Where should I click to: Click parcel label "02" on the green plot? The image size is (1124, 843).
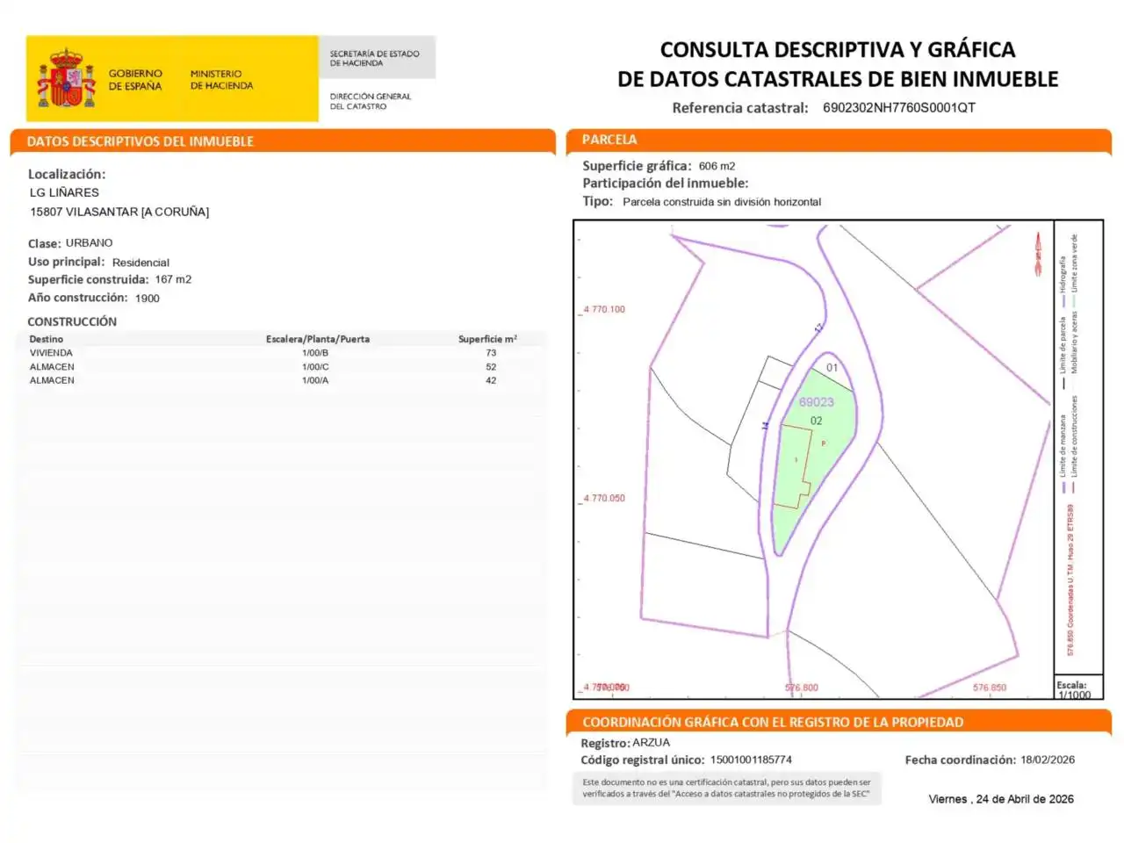point(817,421)
